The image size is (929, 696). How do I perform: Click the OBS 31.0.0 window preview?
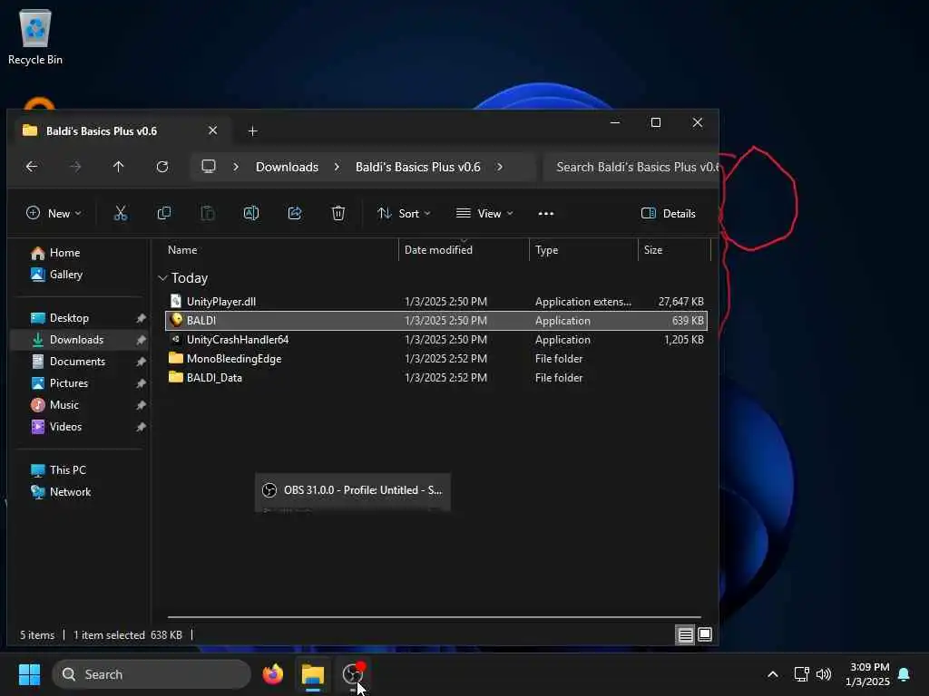tap(353, 490)
